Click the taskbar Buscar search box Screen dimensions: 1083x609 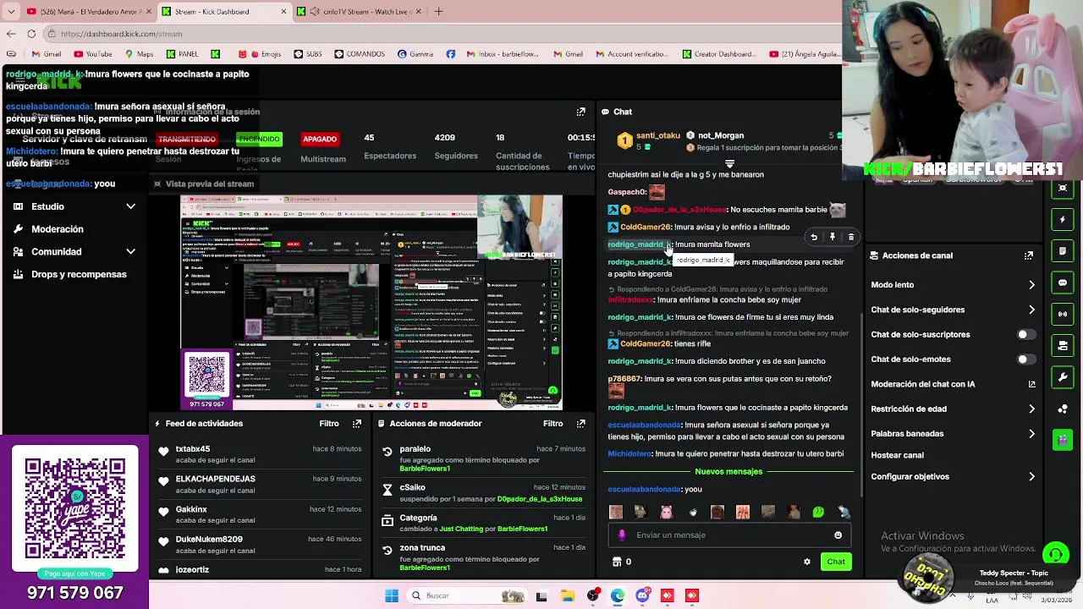(x=465, y=595)
